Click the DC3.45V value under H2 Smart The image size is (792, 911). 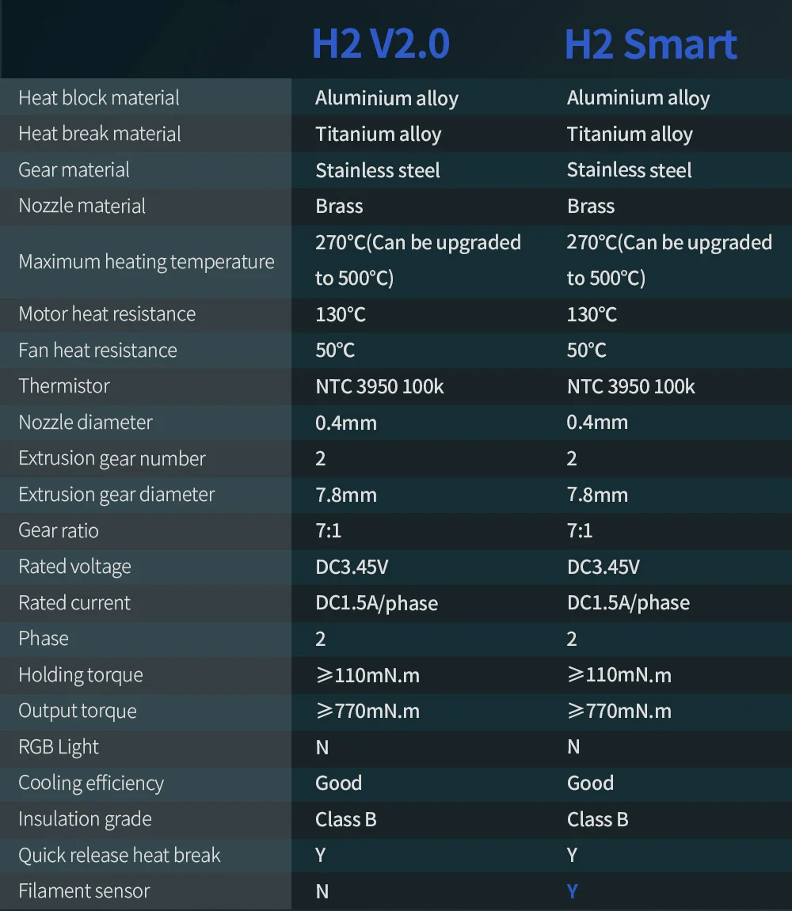(603, 567)
